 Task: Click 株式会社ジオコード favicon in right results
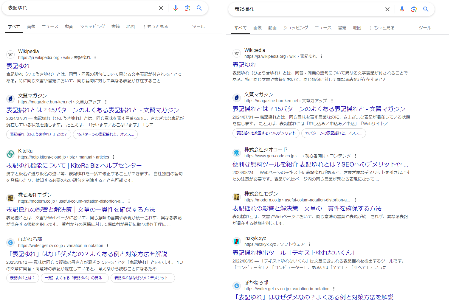coord(237,153)
